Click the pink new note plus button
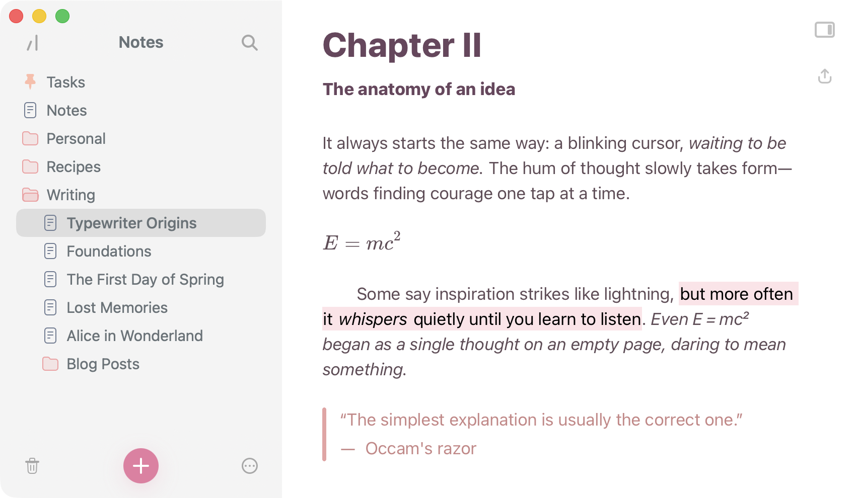The height and width of the screenshot is (498, 855). 141,466
